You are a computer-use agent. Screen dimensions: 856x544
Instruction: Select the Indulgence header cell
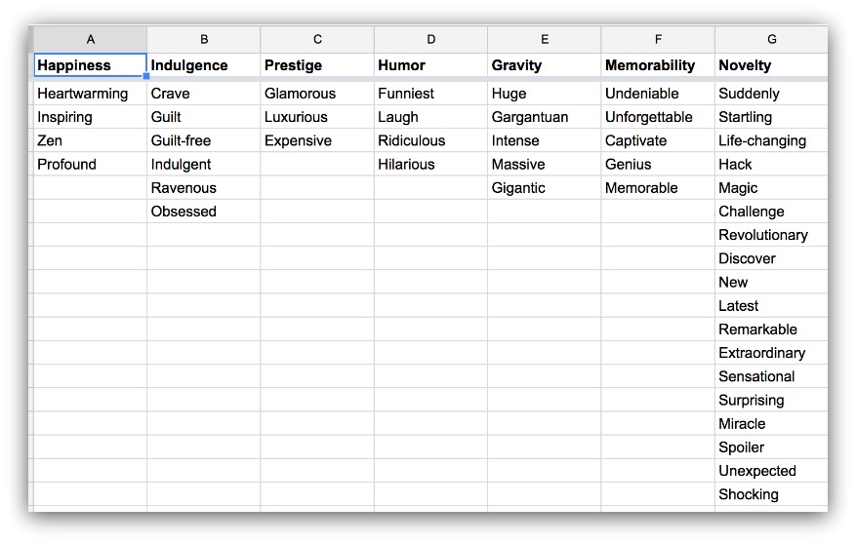pyautogui.click(x=204, y=65)
